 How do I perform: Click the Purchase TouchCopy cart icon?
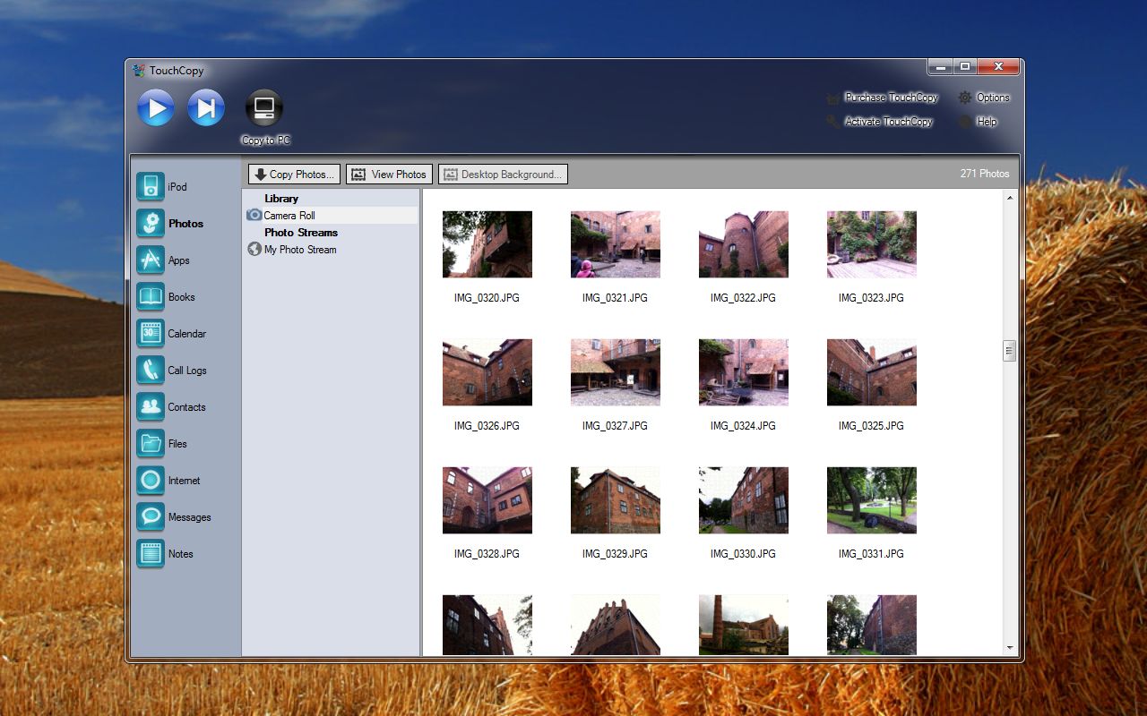(833, 98)
